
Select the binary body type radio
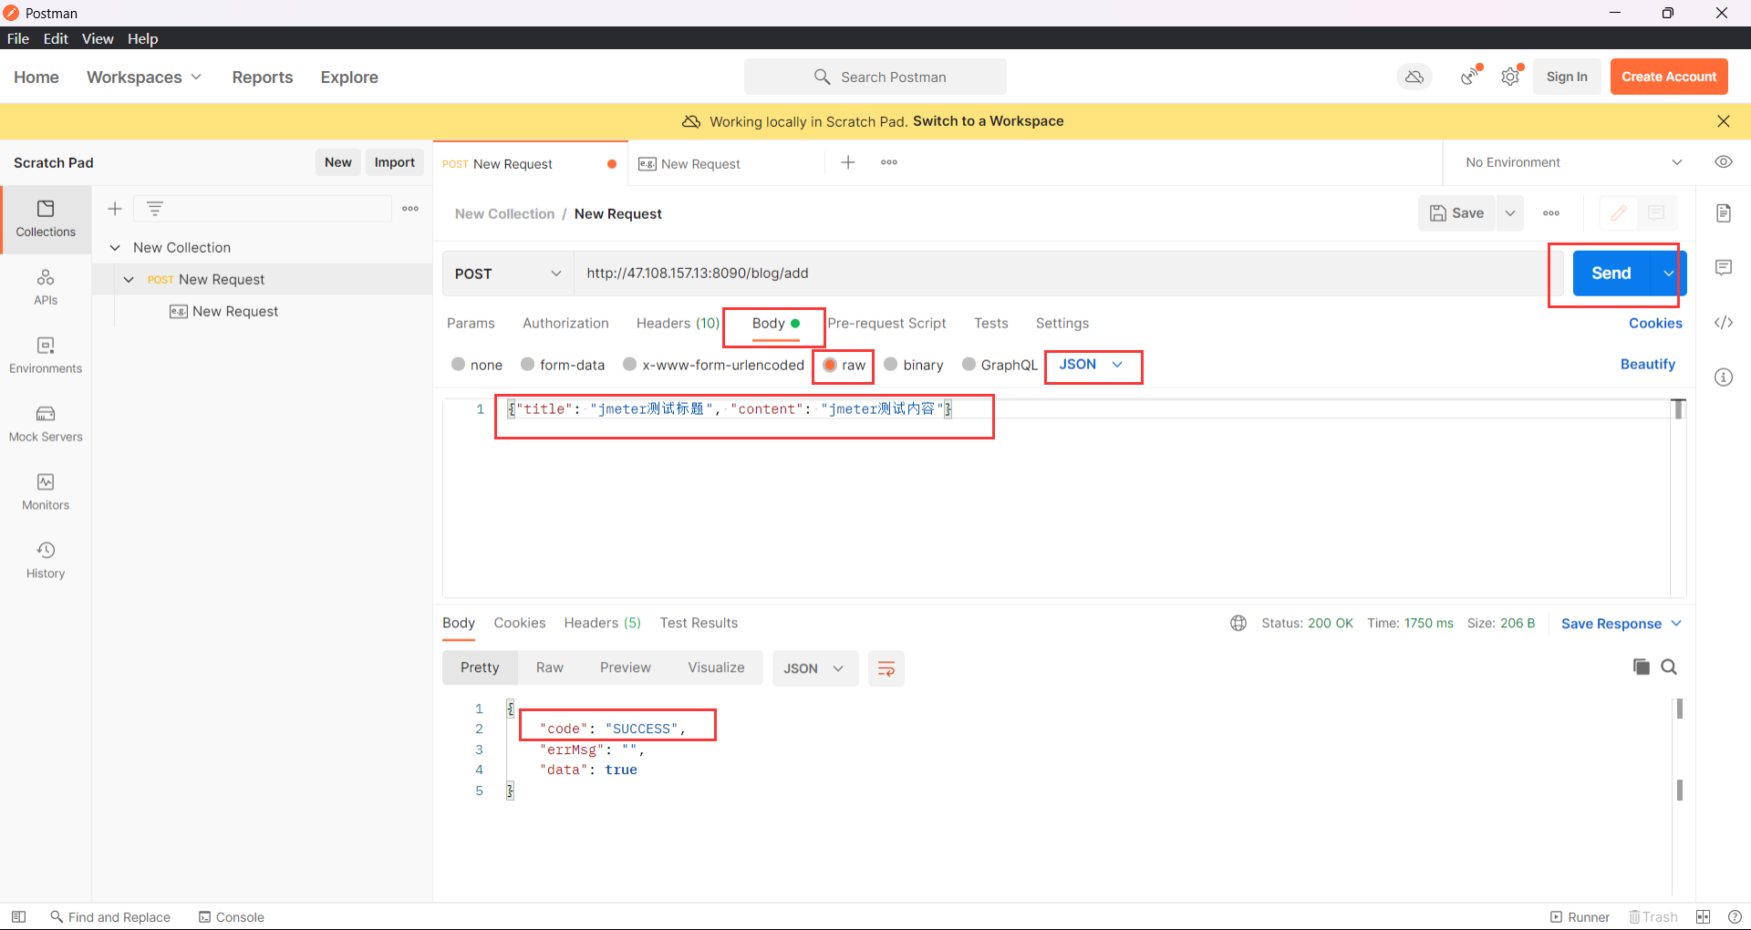pos(891,364)
